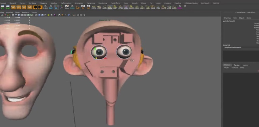The width and height of the screenshot is (259, 127).
Task: Open the Channels menu in Channel Box
Action: click(x=227, y=18)
